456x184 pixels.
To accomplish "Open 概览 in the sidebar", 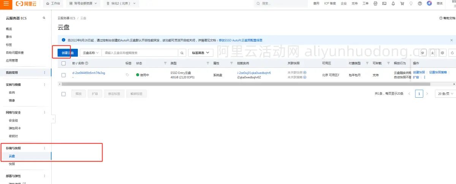I will [9, 29].
